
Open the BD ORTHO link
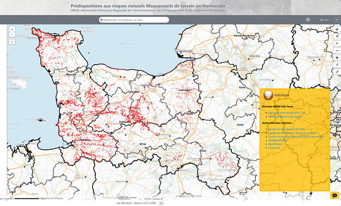pos(275,144)
